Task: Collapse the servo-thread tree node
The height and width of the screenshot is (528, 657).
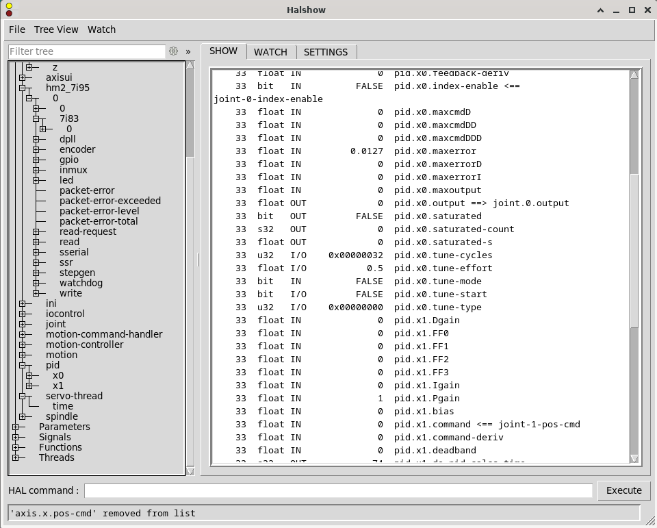Action: coord(22,396)
